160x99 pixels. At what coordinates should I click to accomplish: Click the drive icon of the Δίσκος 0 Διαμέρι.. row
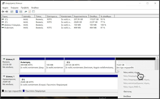point(3,25)
